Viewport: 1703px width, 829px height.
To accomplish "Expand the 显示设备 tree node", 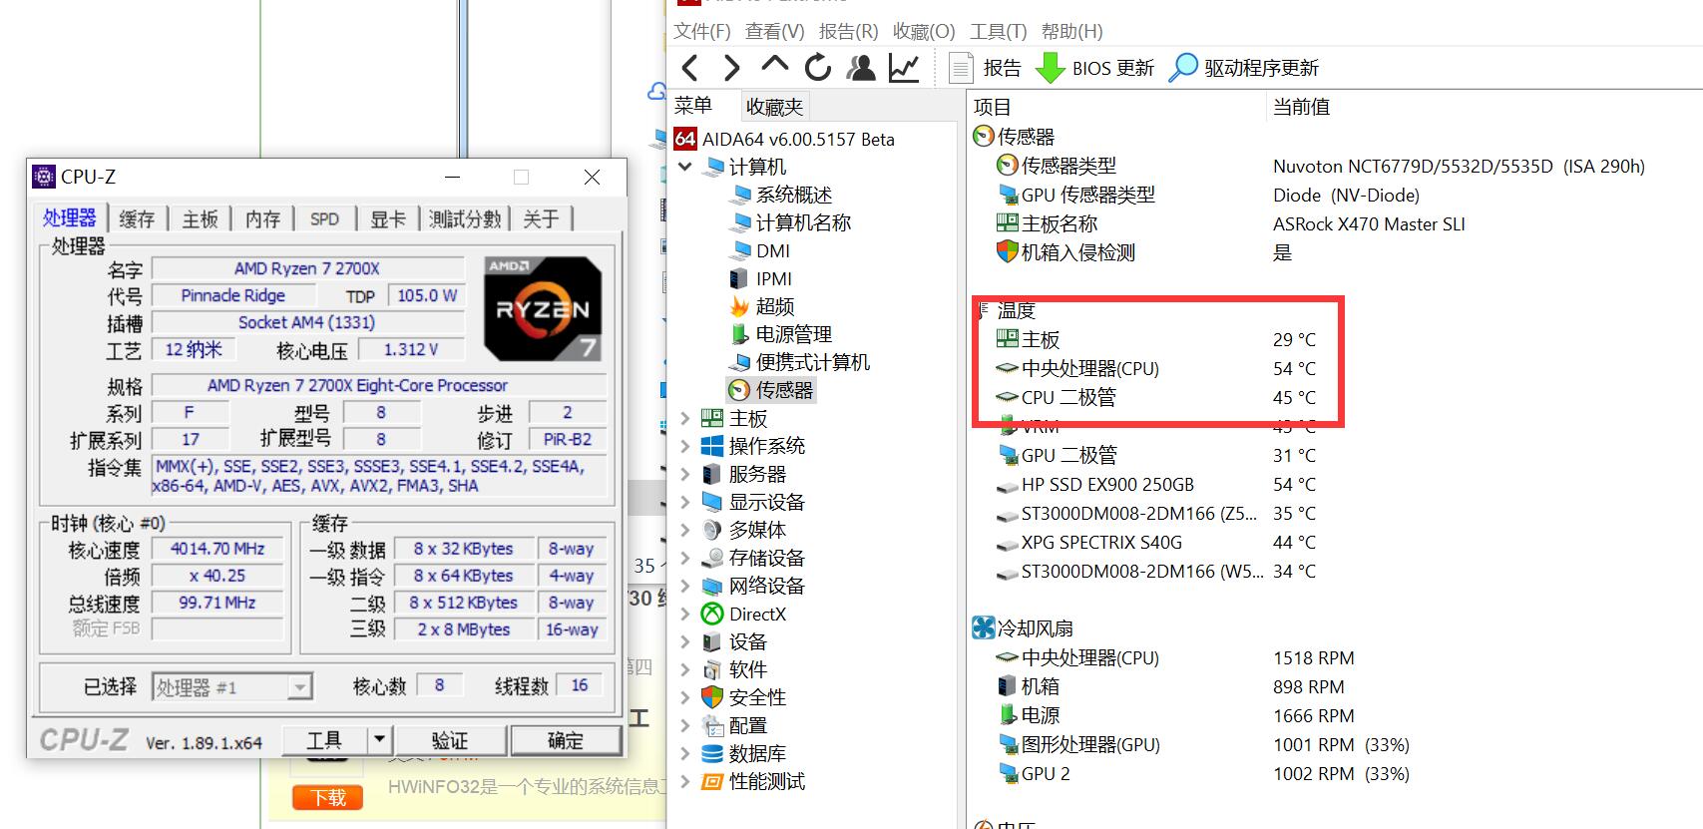I will click(685, 502).
